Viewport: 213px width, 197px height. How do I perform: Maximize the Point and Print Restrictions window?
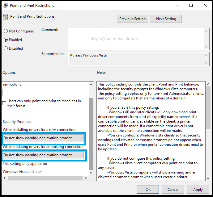(191, 5)
